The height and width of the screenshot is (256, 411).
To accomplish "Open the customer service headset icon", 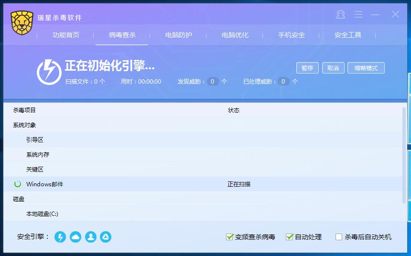I will (340, 14).
